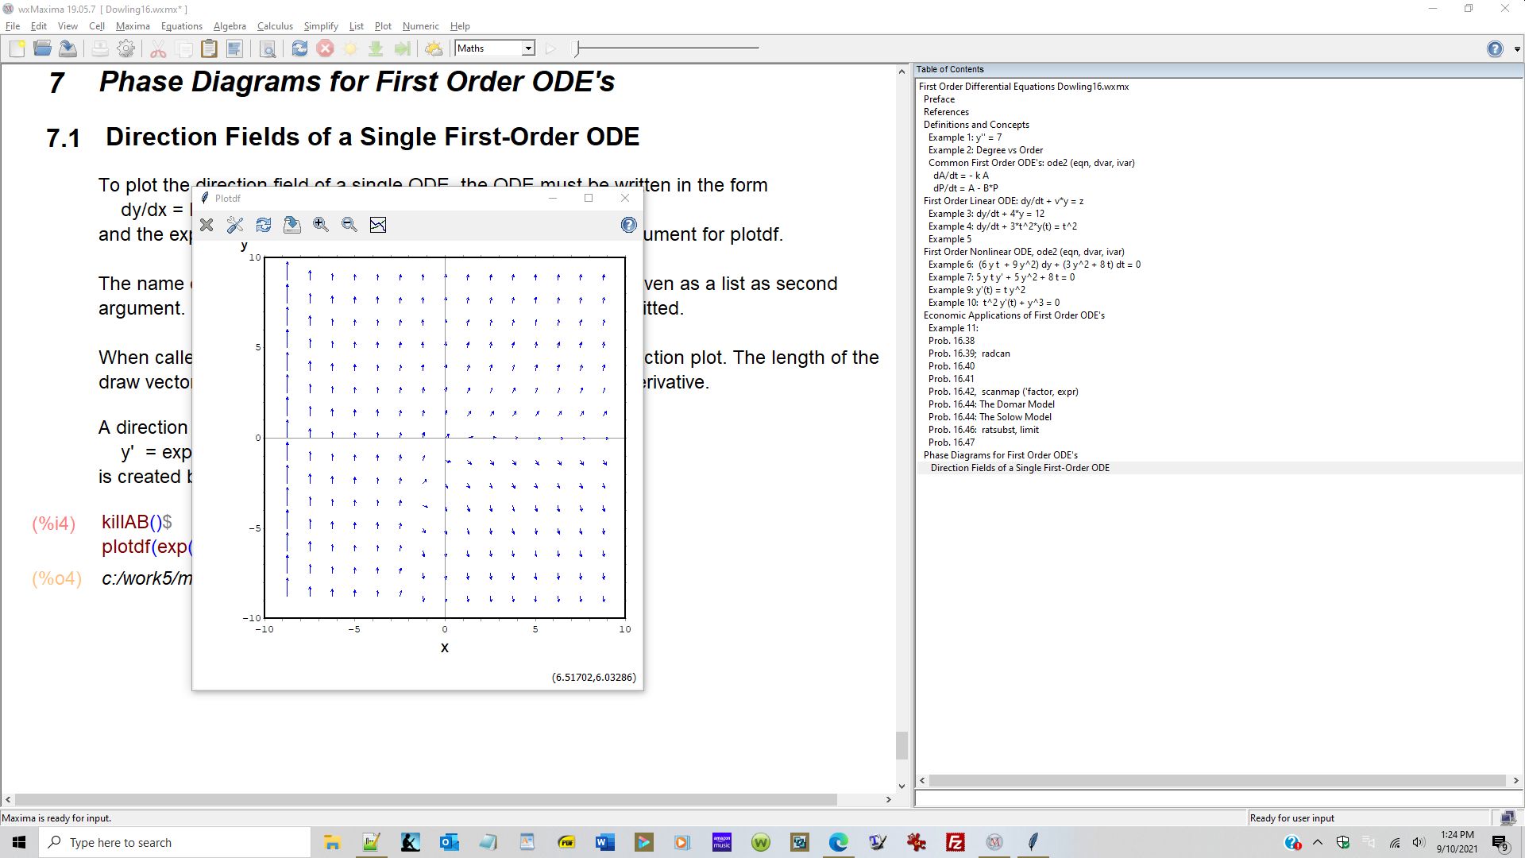The image size is (1525, 858).
Task: Restart Maxima with toolbar refresh icon
Action: 299,48
